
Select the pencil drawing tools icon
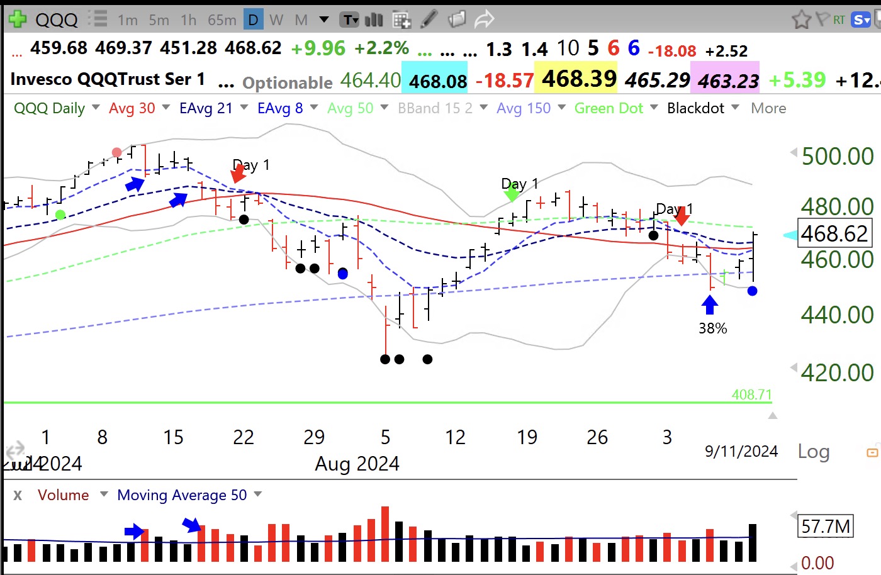coord(429,20)
